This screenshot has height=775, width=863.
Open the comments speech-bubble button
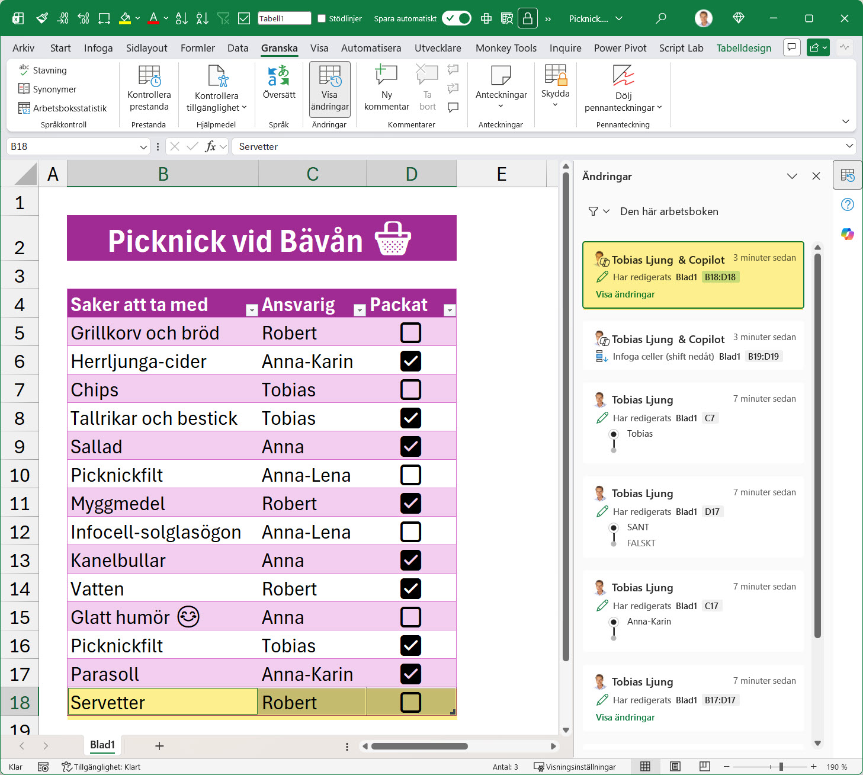792,47
